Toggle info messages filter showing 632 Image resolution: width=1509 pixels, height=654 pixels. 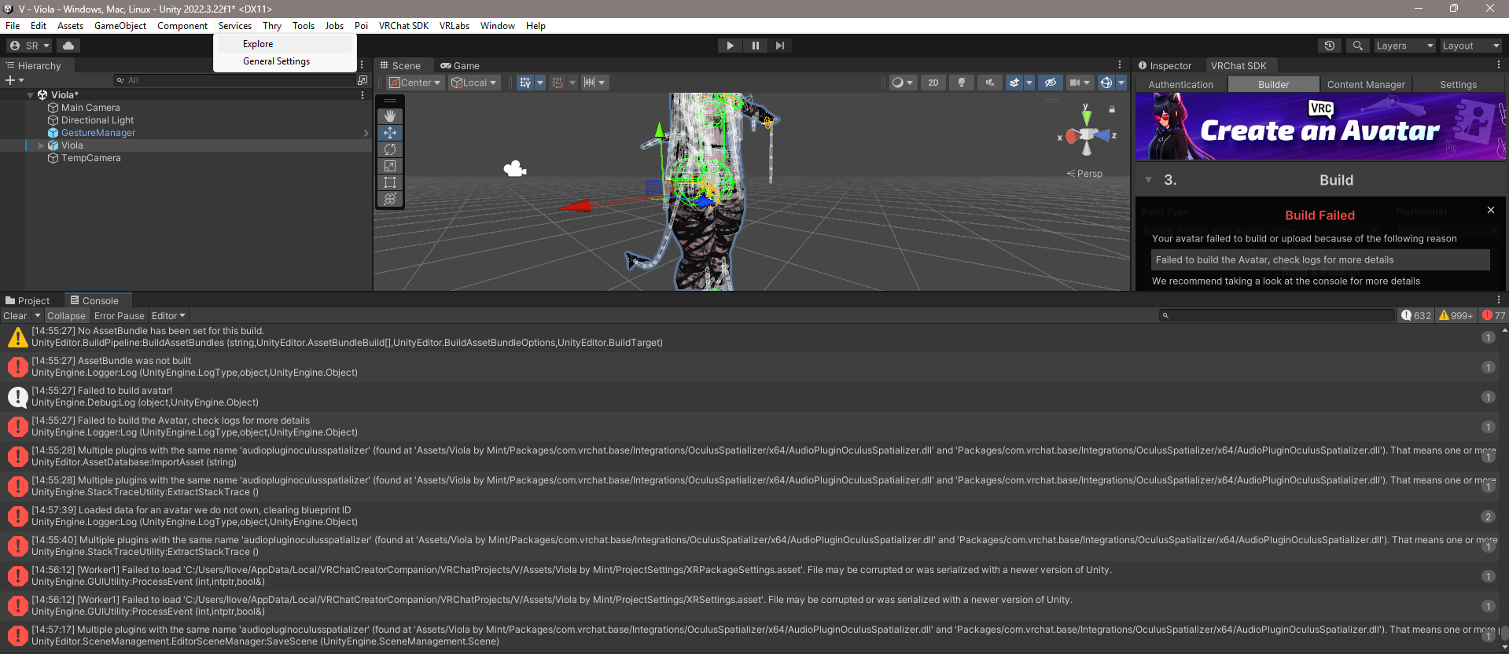(1416, 316)
